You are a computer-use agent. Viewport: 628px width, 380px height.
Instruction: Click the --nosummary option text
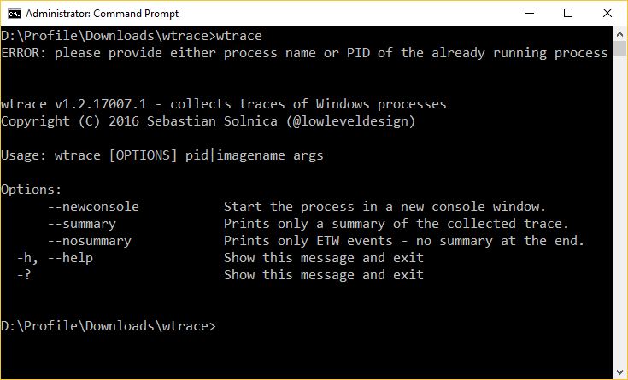[x=90, y=241]
